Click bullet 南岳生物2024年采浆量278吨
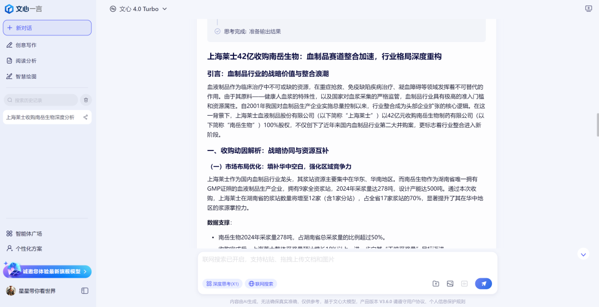 (x=302, y=237)
